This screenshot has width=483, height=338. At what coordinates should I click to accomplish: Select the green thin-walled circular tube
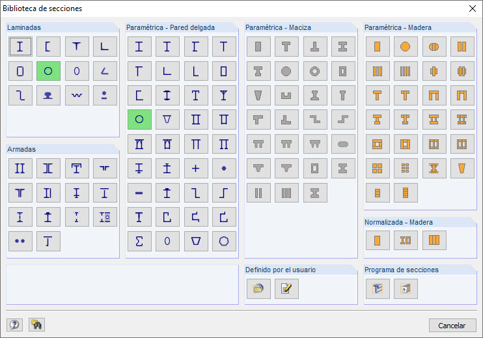[139, 119]
